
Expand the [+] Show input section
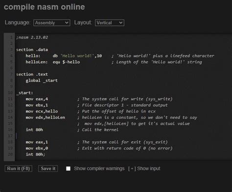[144, 168]
